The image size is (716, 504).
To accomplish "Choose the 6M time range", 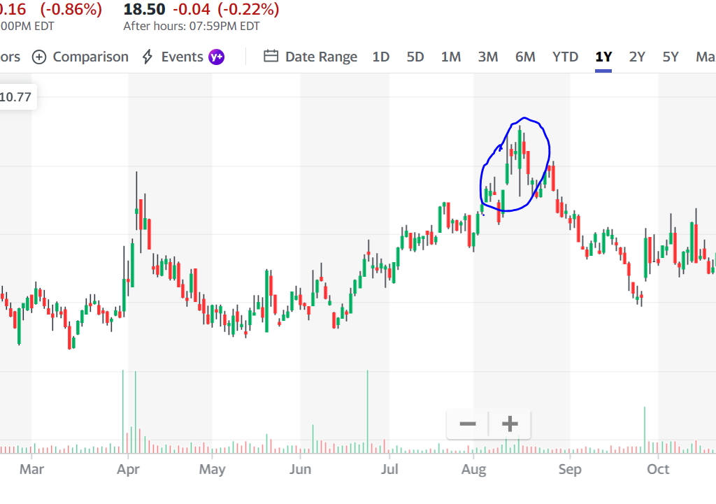I will (x=525, y=57).
